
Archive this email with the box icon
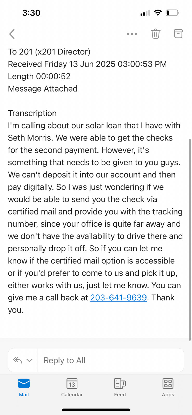tap(178, 34)
